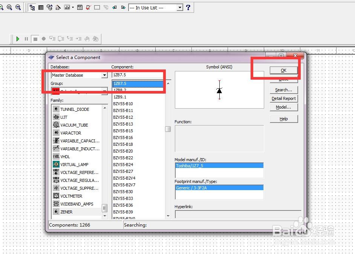Screen dimensions: 355x254
Task: Select VOLTAGE_REFERE... family
Action: (x=77, y=172)
